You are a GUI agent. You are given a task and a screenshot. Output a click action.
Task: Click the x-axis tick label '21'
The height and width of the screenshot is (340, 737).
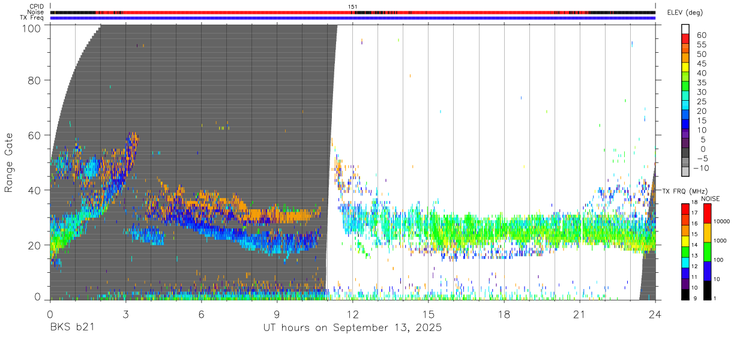click(x=579, y=314)
